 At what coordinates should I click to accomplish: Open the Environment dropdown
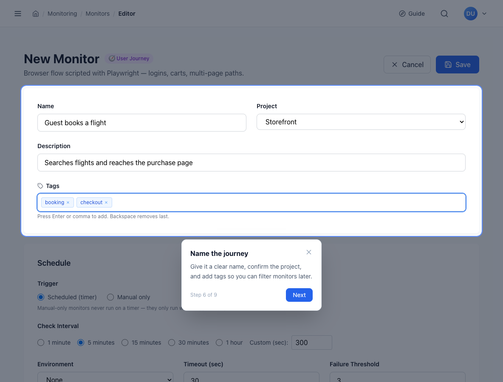(x=105, y=377)
